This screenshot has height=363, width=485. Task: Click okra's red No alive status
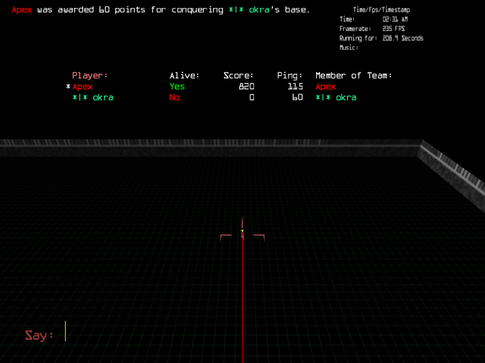[174, 97]
